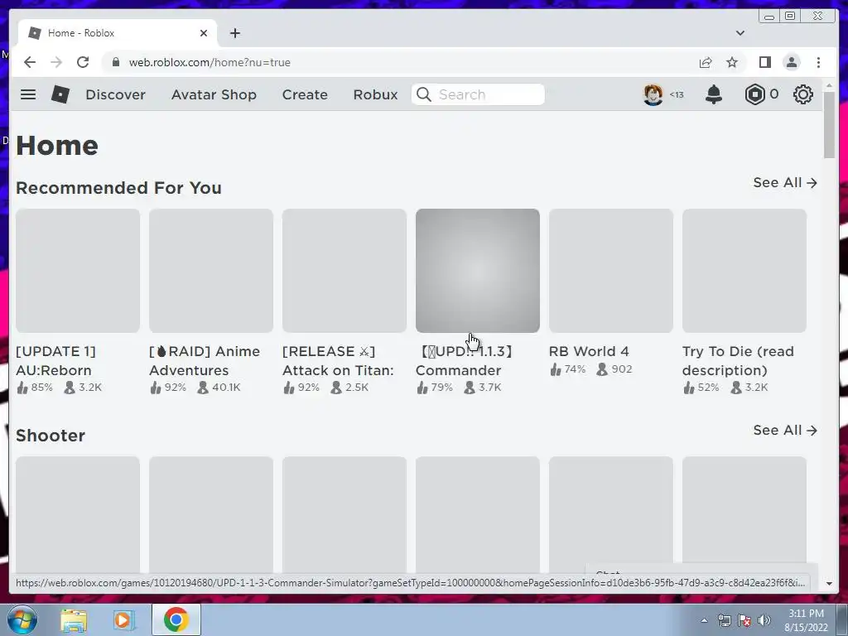848x636 pixels.
Task: Expand the tab search dropdown arrow
Action: click(740, 33)
